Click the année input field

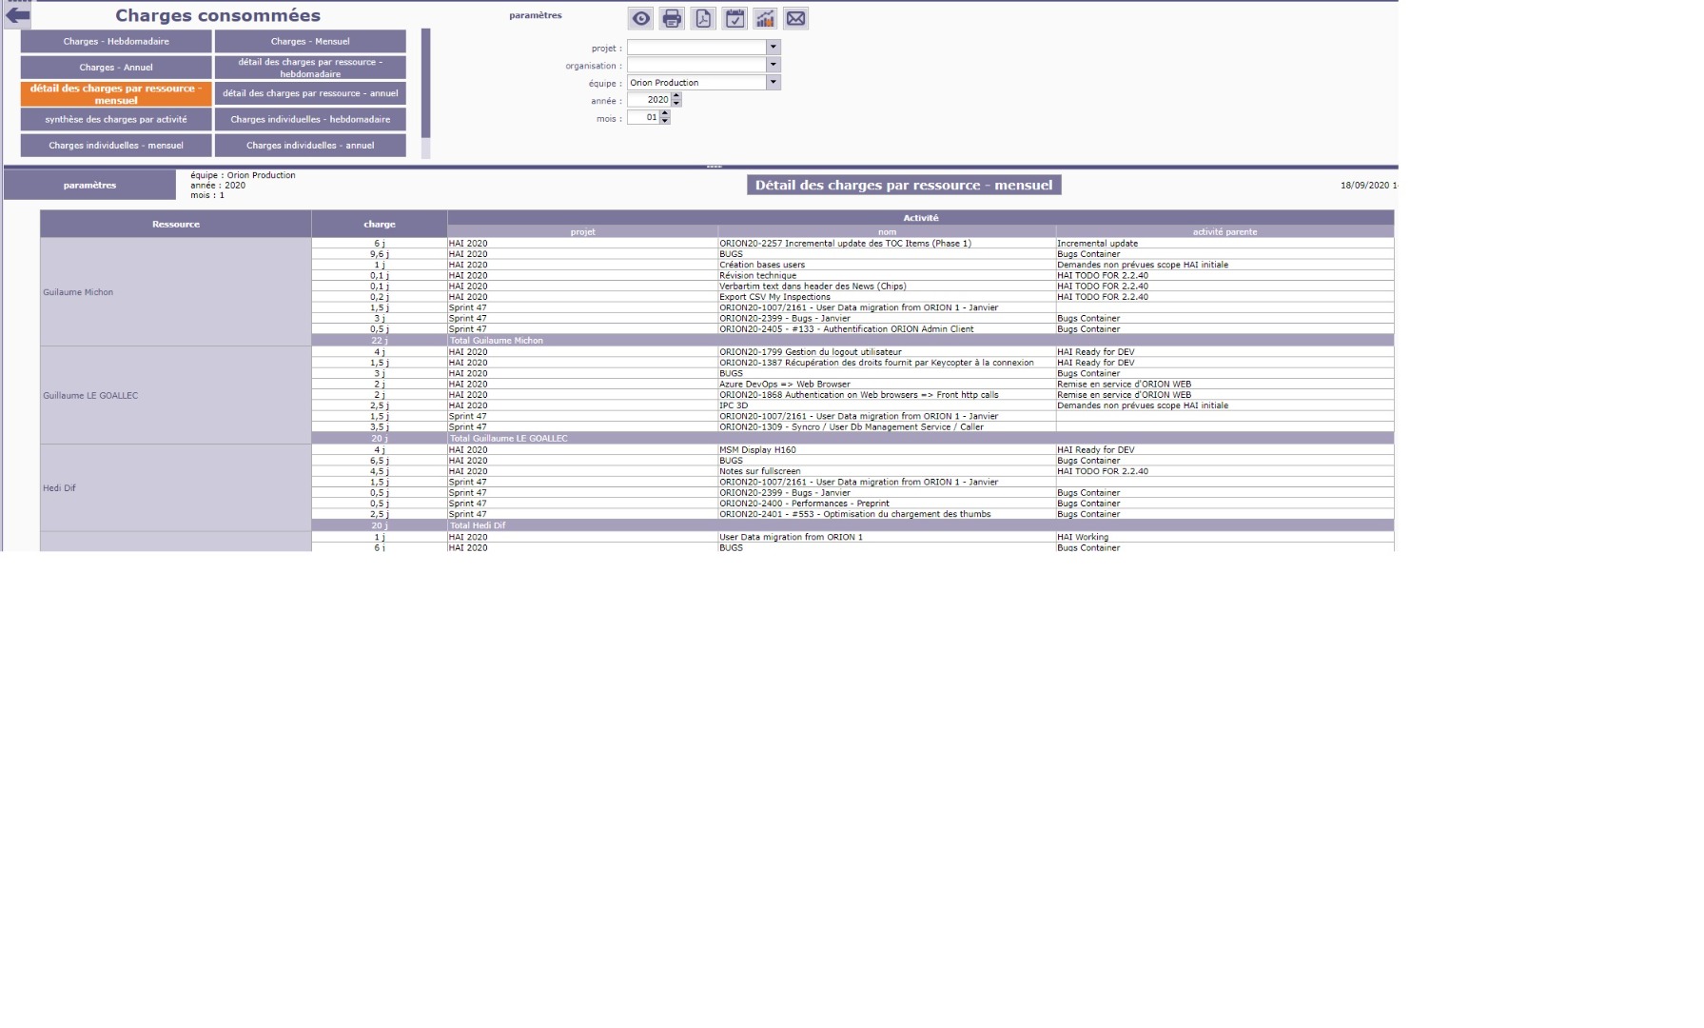point(649,100)
